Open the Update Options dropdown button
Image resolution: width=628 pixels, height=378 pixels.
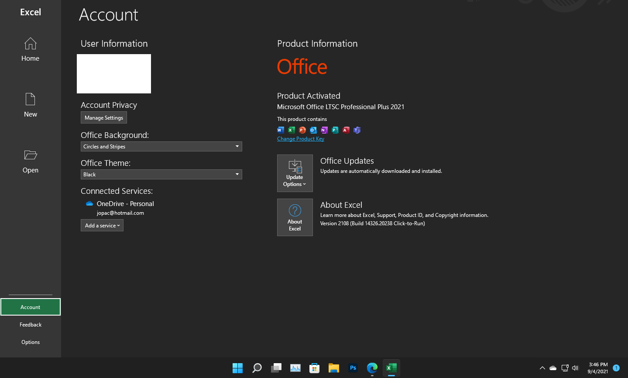click(x=295, y=173)
